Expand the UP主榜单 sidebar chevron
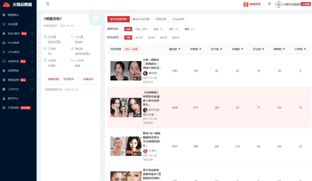The width and height of the screenshot is (312, 181). point(32,43)
